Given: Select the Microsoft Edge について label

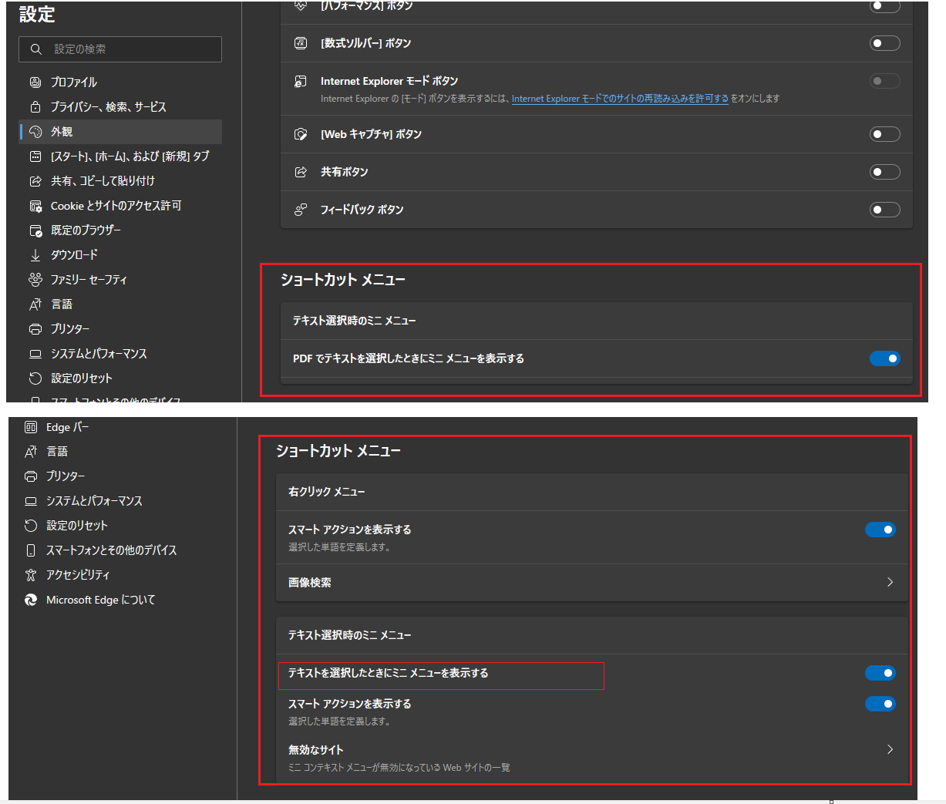Looking at the screenshot, I should [x=101, y=600].
